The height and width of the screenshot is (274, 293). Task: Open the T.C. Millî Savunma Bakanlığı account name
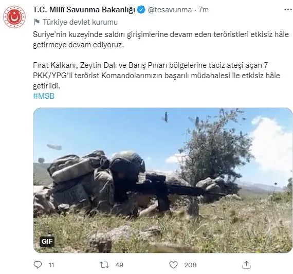[x=84, y=10]
